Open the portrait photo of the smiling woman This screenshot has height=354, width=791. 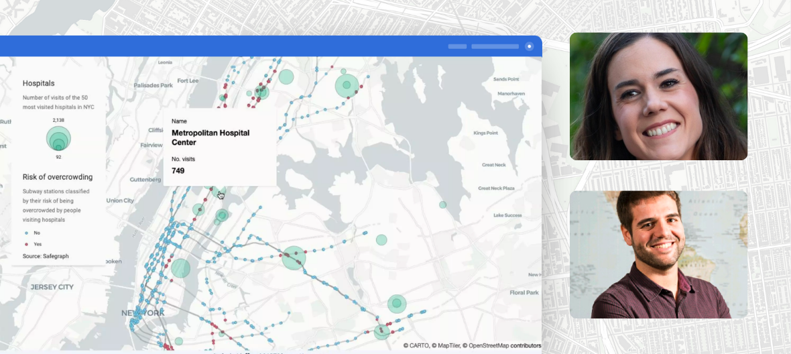click(x=658, y=97)
